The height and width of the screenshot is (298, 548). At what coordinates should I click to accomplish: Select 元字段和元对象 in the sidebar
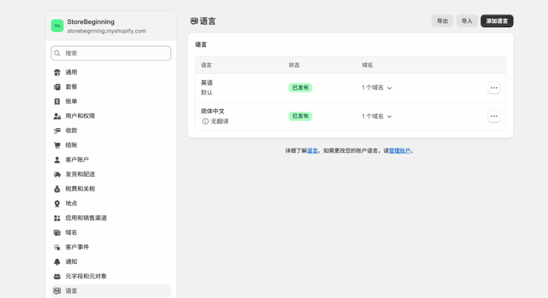coord(86,276)
